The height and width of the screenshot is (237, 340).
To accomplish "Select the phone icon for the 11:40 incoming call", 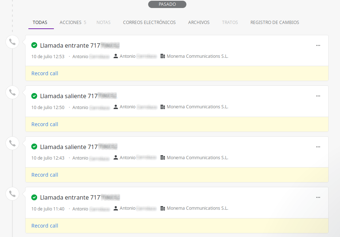I will [x=12, y=193].
